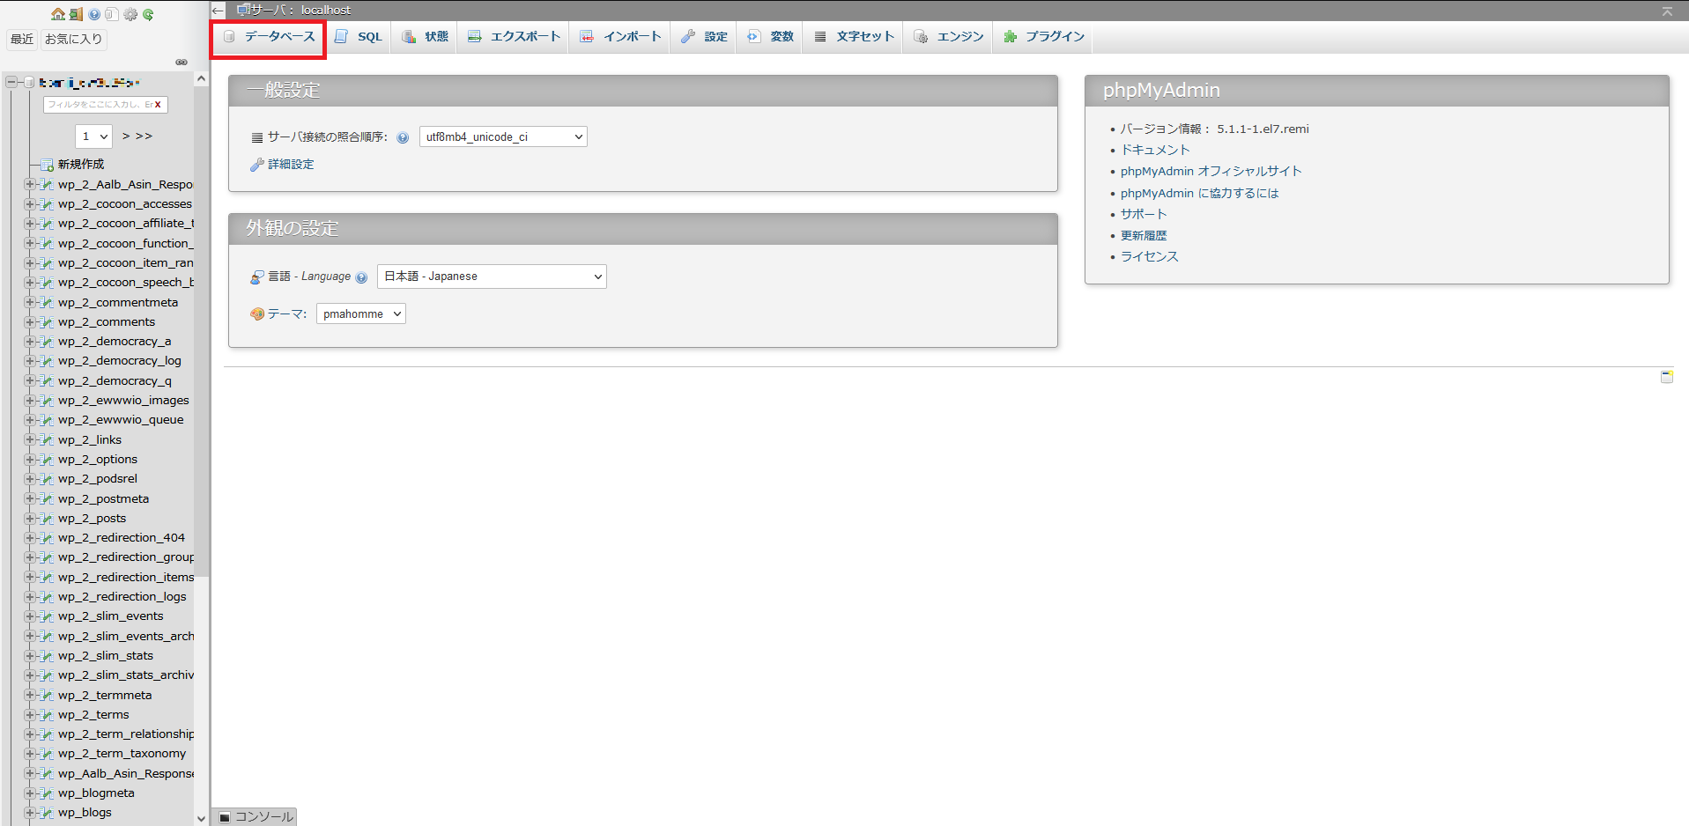
Task: Click the 最近 button
Action: [22, 40]
